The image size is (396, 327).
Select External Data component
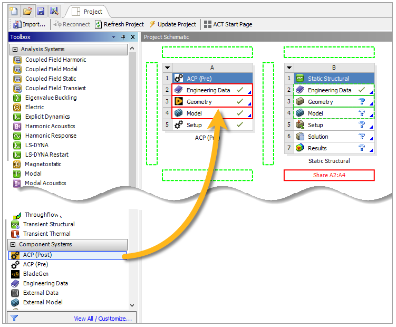pyautogui.click(x=41, y=293)
